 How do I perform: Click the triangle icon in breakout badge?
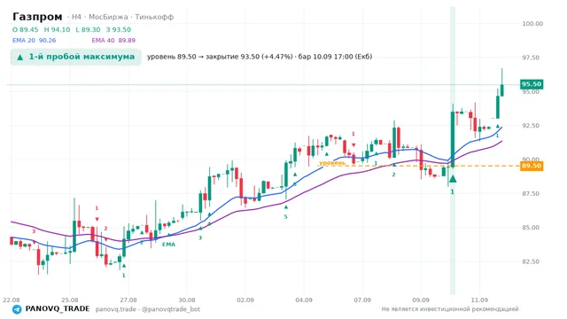click(x=20, y=57)
